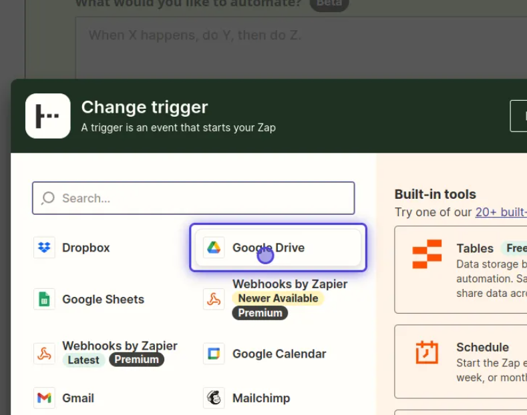Choose the Google Calendar icon

pos(214,354)
